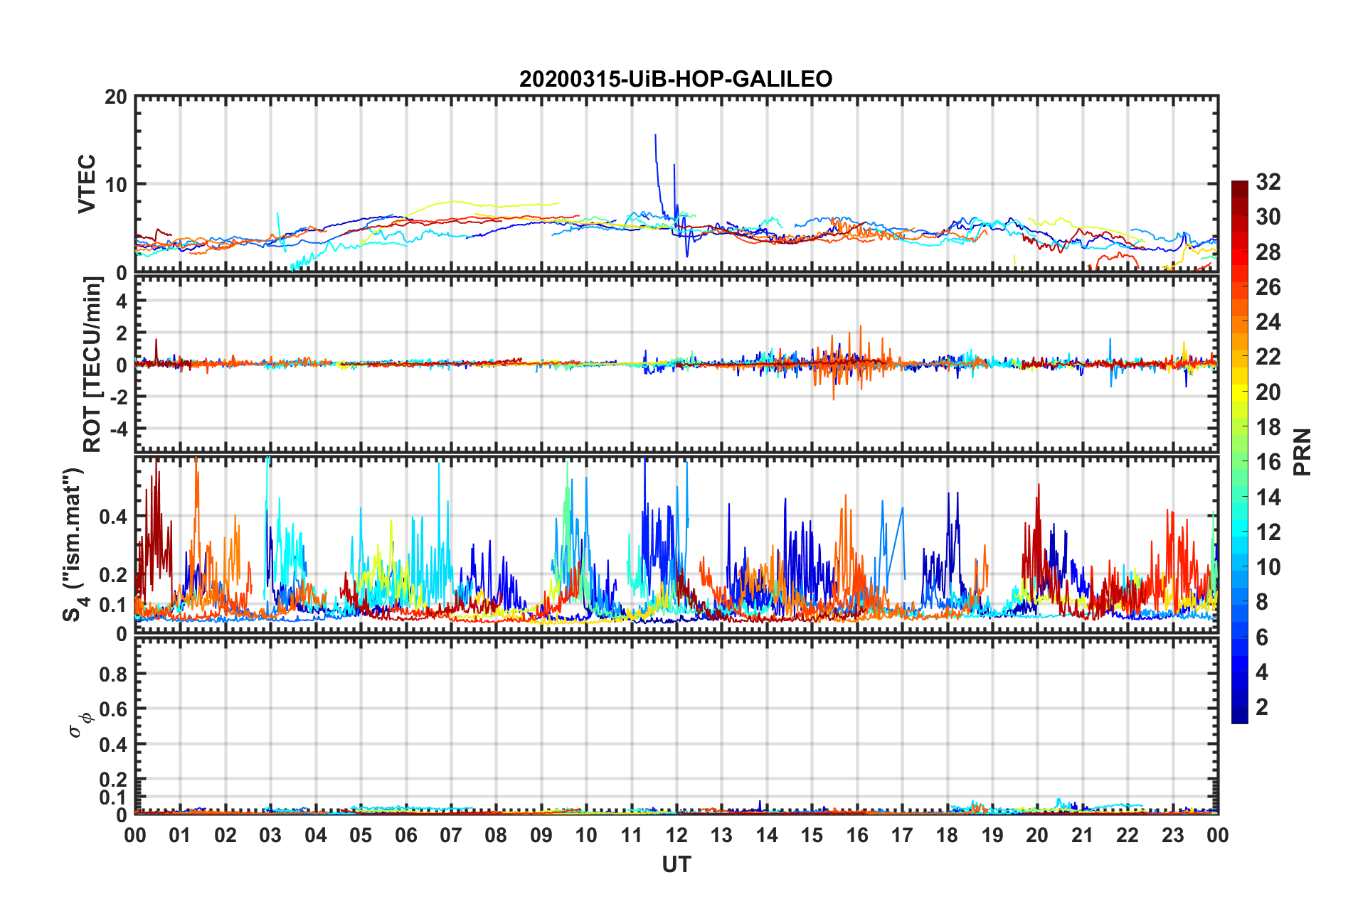This screenshot has width=1353, height=904.
Task: Select PRN colorbar tick label 14
Action: pyautogui.click(x=1268, y=497)
